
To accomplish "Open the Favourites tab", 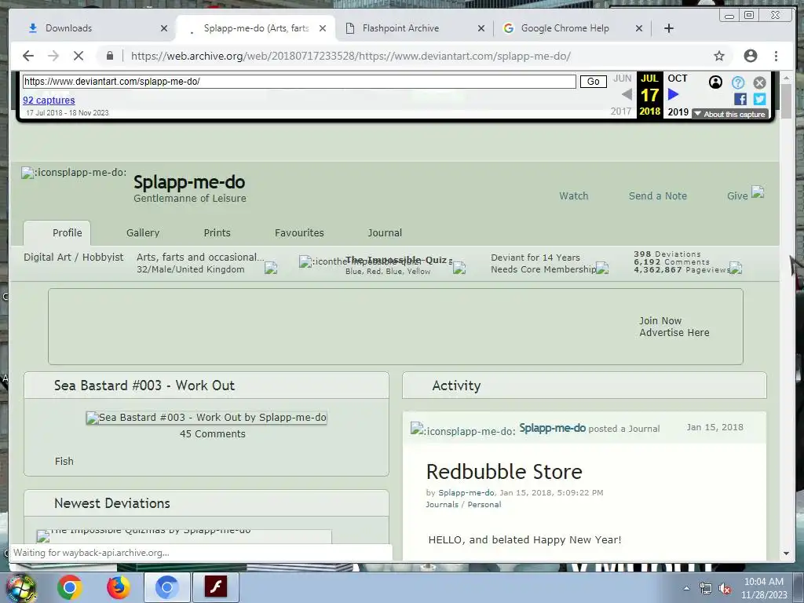I will click(299, 232).
